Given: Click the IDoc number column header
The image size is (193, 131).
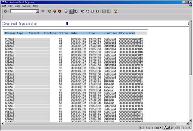Looking at the screenshot, I should click(x=127, y=33).
